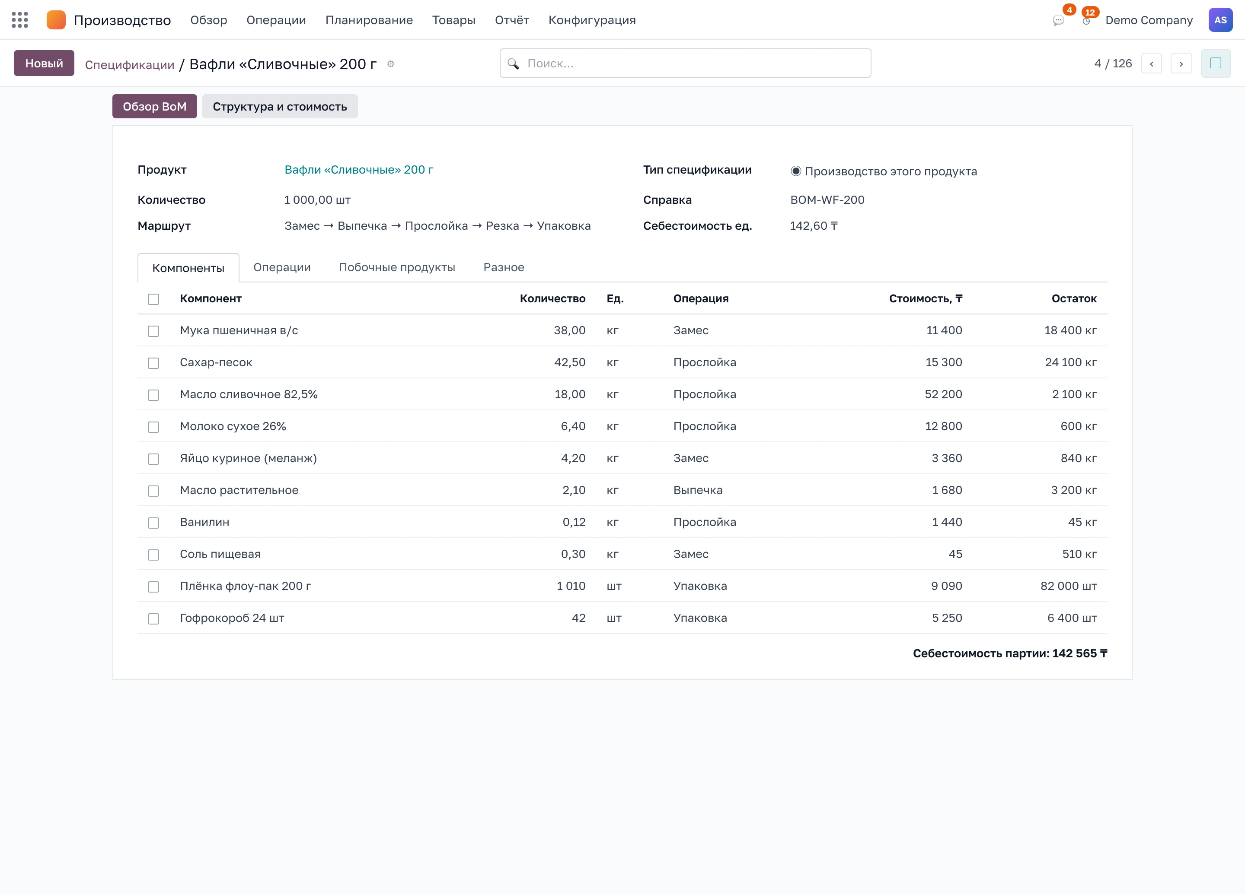Sort by Компонент column header
1245x894 pixels.
pos(211,298)
